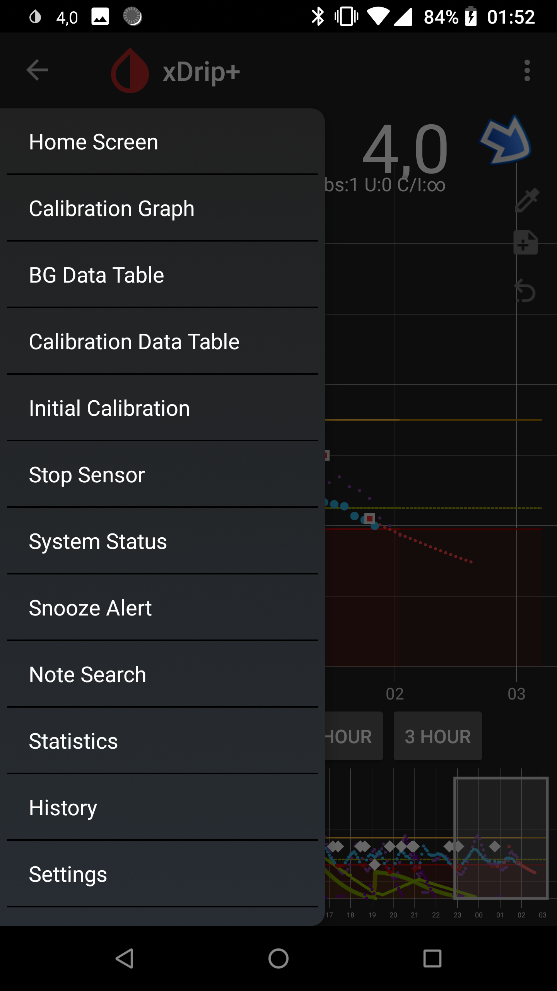Open System Status page

(162, 541)
